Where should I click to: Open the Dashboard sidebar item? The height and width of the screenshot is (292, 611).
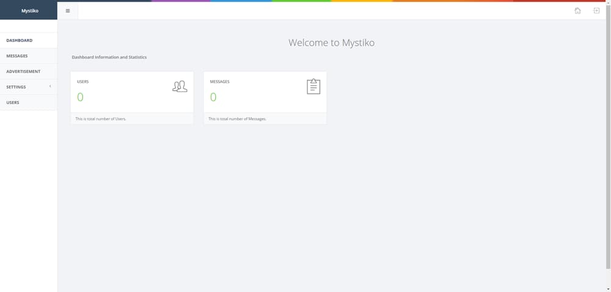[20, 40]
